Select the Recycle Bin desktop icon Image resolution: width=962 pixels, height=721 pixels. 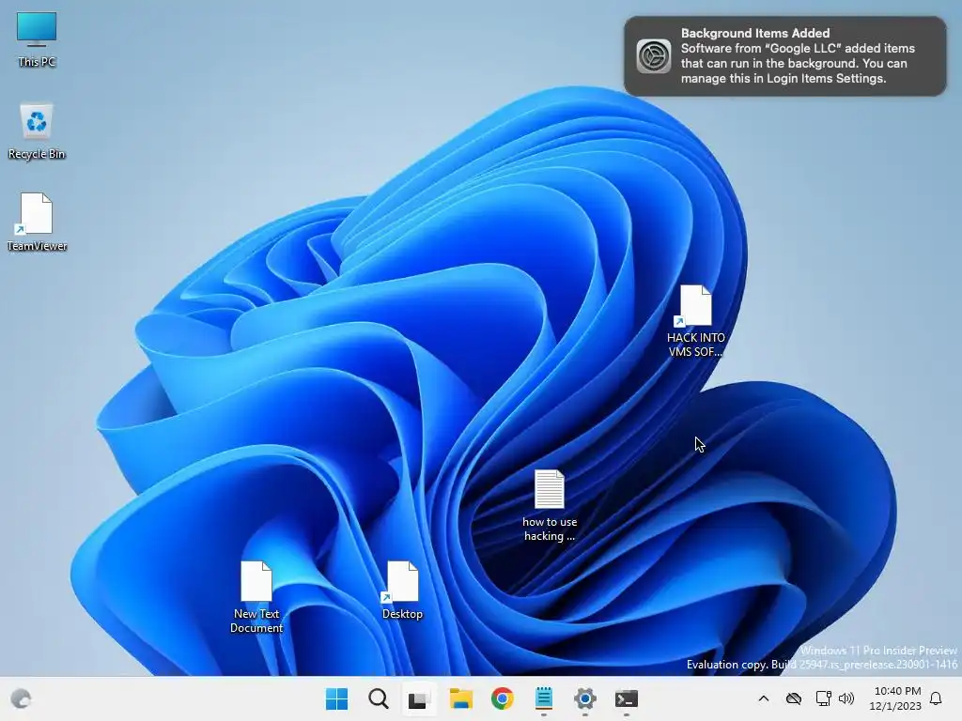pyautogui.click(x=37, y=131)
